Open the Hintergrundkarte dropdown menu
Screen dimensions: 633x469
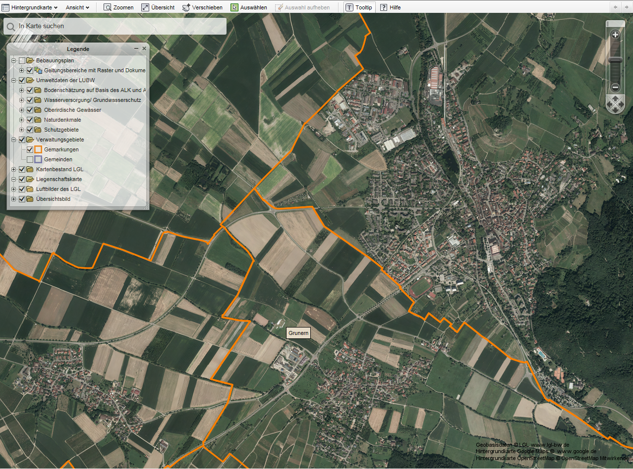click(x=34, y=7)
